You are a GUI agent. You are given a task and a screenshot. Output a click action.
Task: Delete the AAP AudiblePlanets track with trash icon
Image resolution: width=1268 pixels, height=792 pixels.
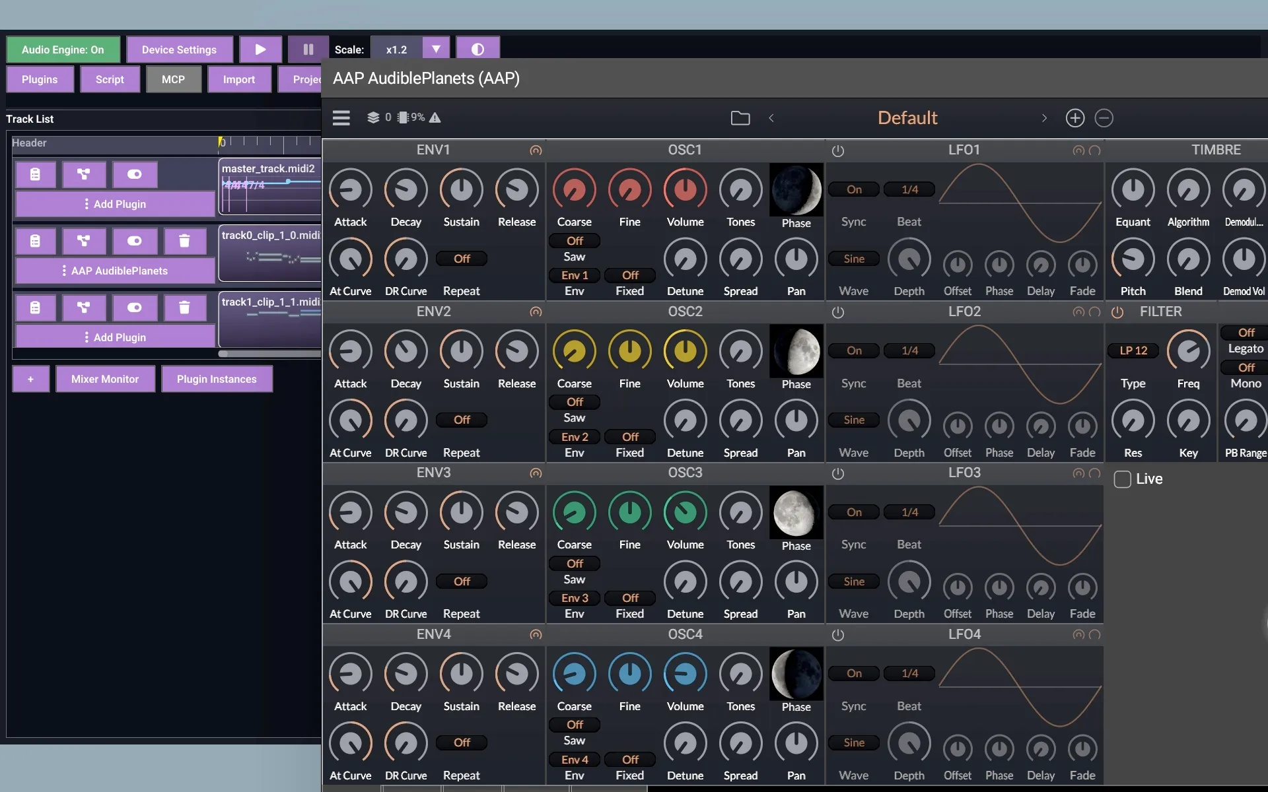[x=184, y=241]
